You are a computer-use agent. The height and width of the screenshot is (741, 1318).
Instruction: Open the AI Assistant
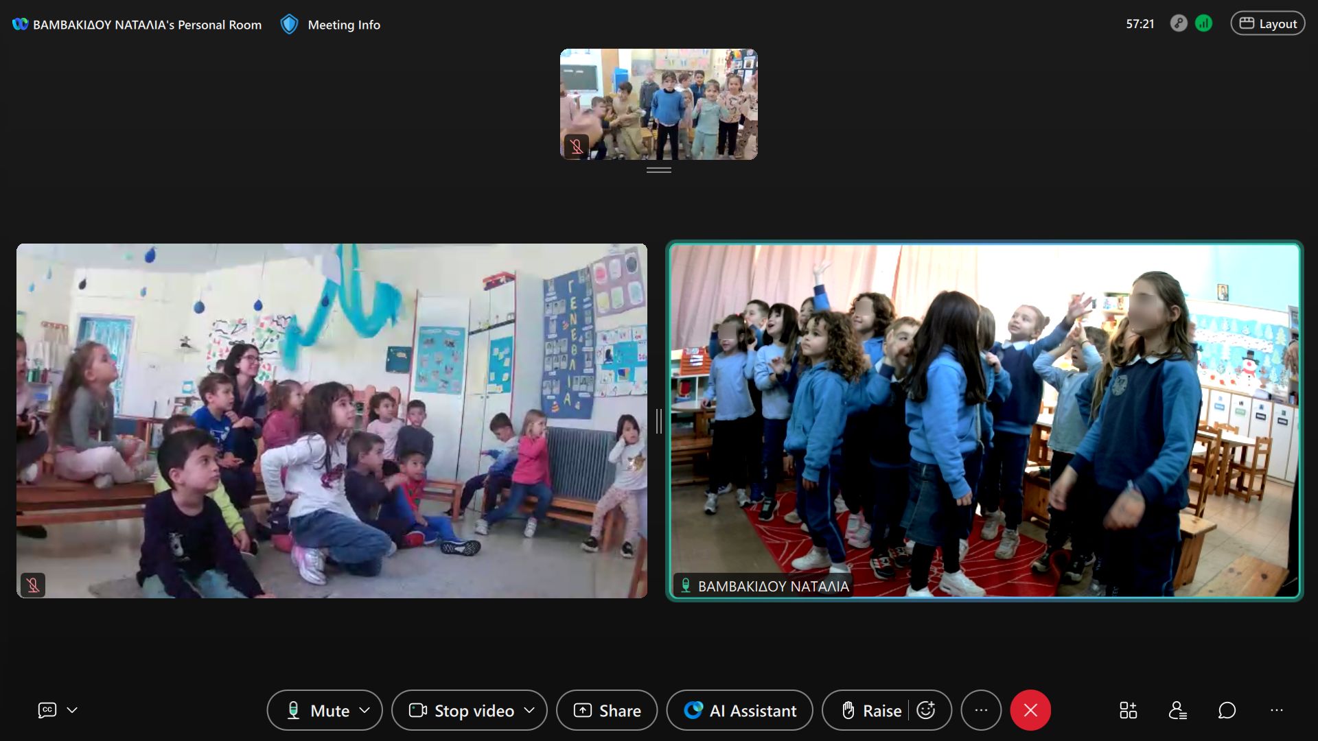(740, 710)
